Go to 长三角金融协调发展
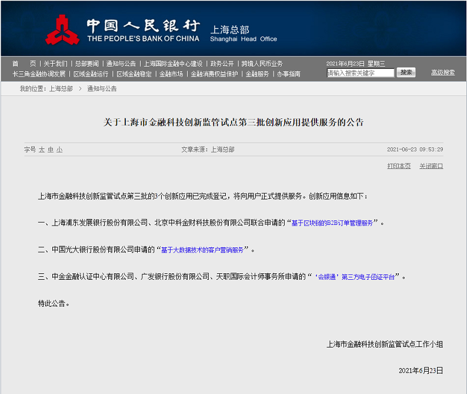The height and width of the screenshot is (394, 467). click(x=39, y=74)
